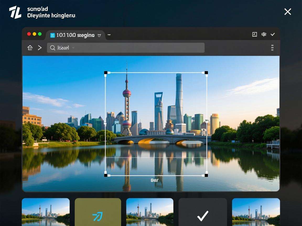Viewport: 302px width, 226px height.
Task: Close the overlay with the X button
Action: click(288, 12)
